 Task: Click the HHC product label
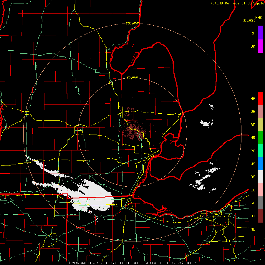[x=259, y=18]
